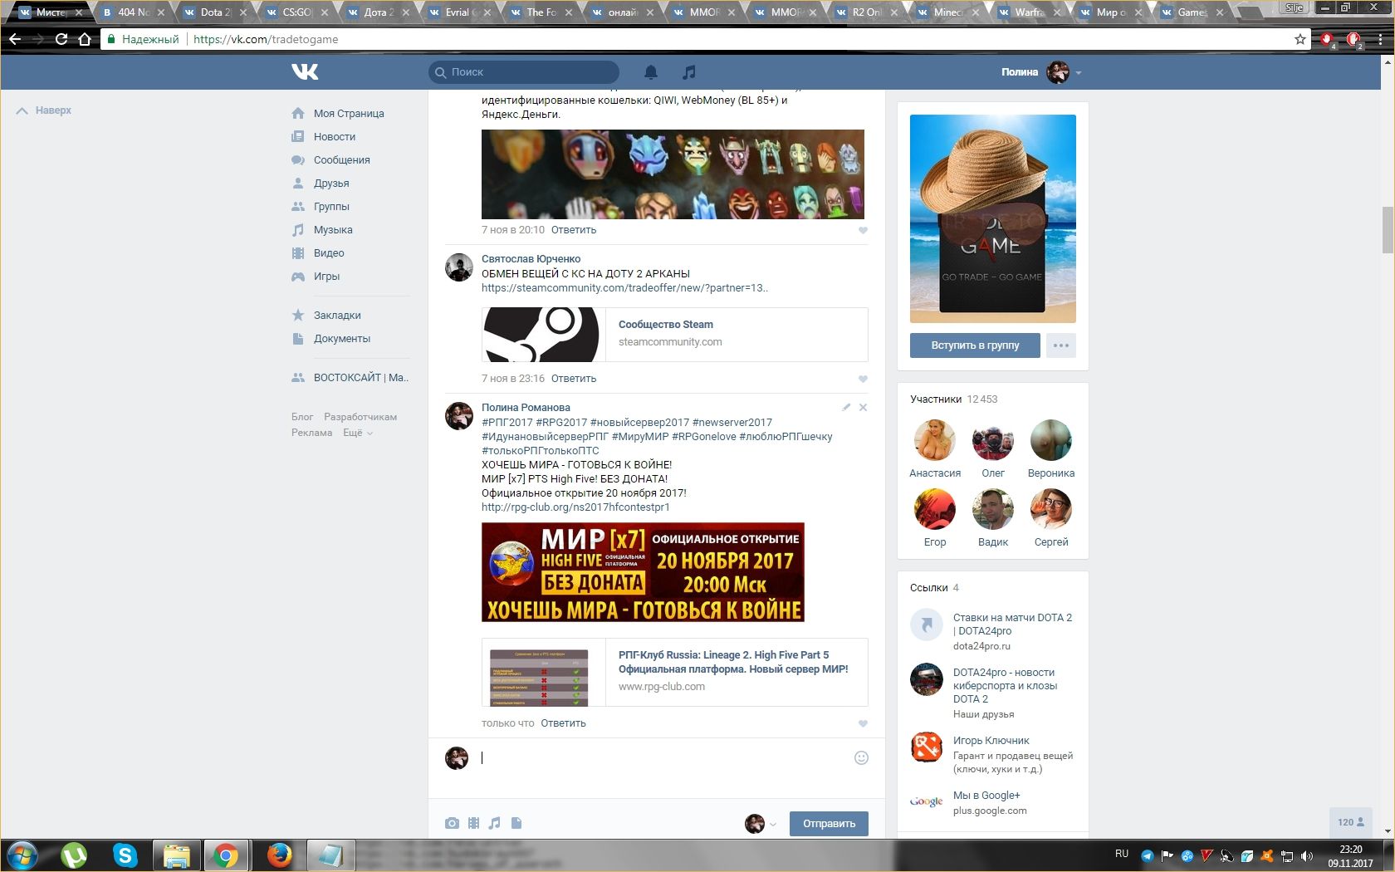
Task: Jump to top with Наверх
Action: point(44,110)
